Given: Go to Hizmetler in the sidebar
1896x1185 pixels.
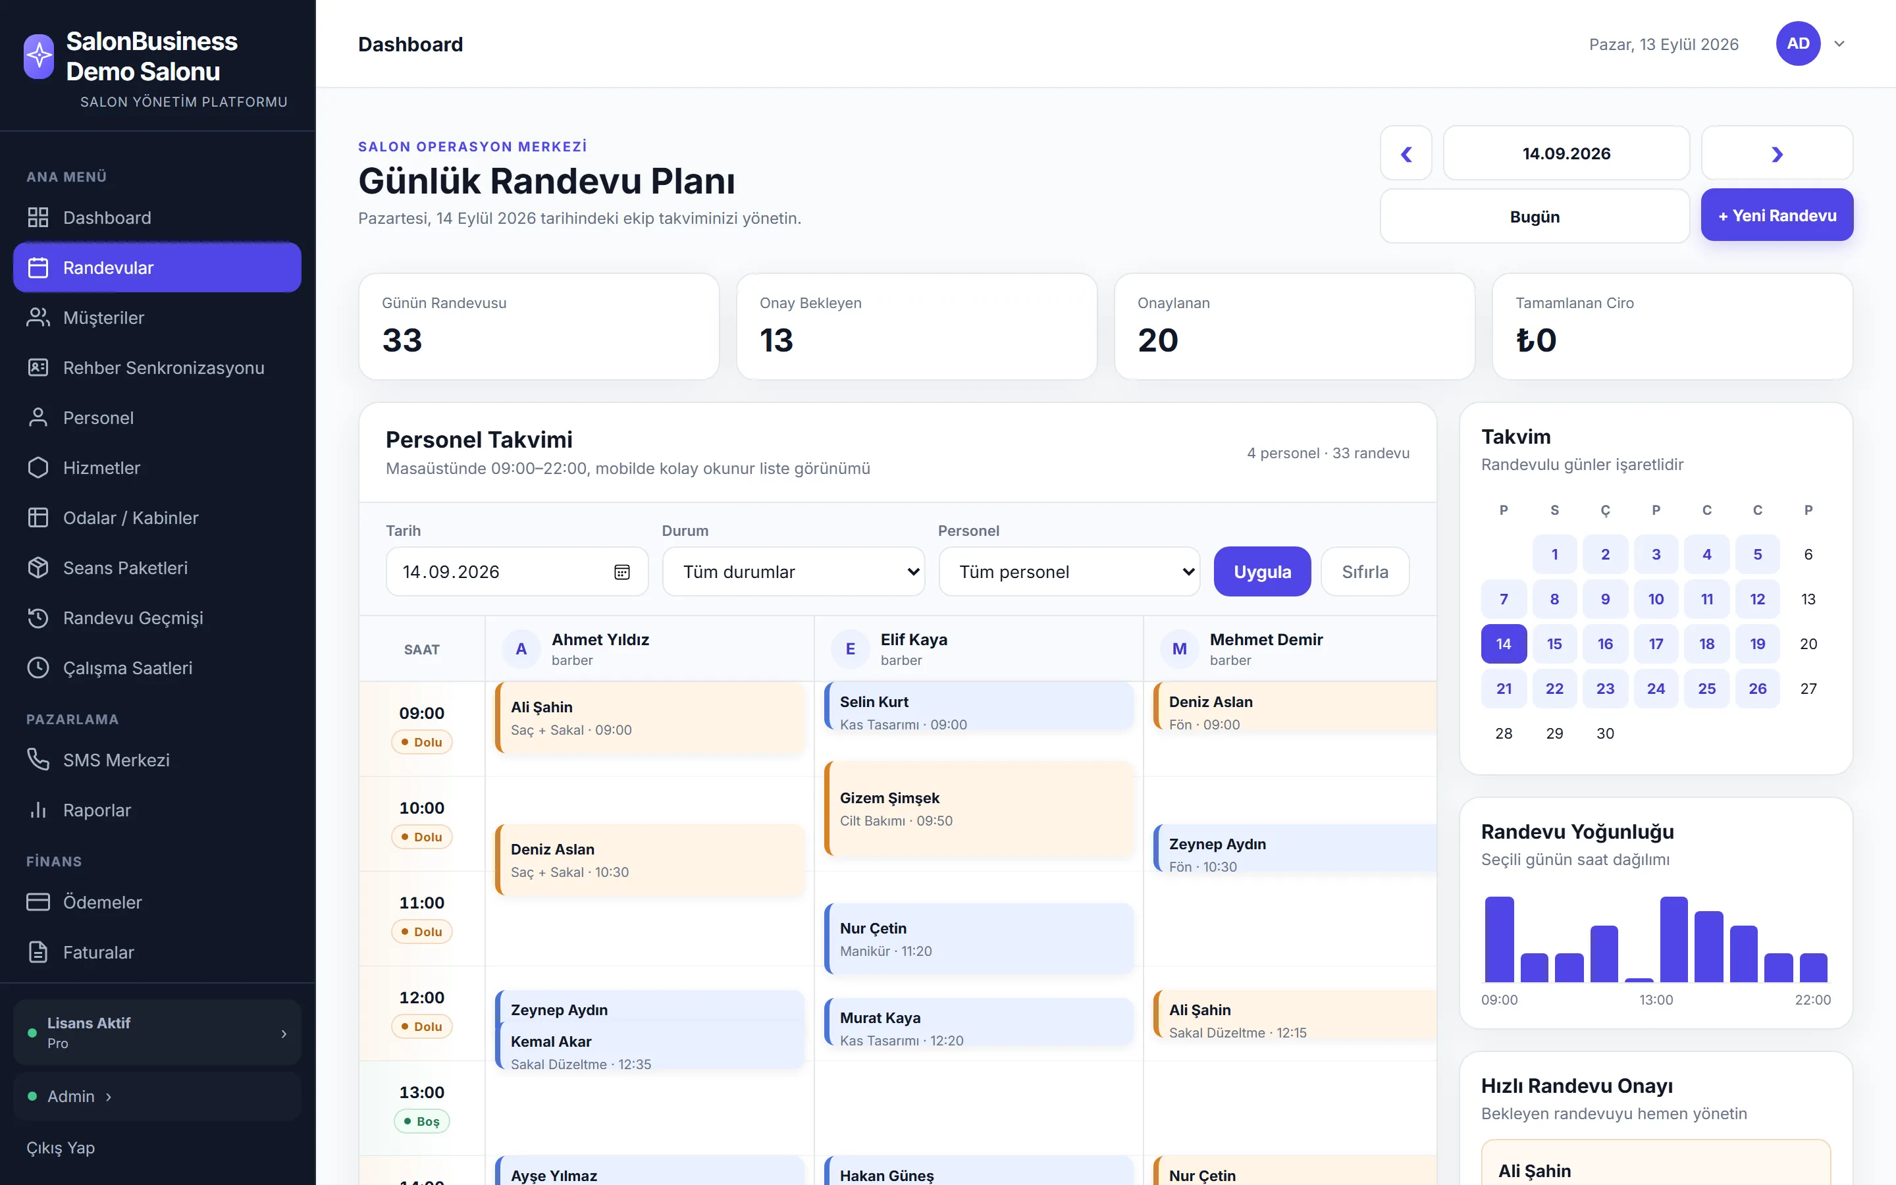Looking at the screenshot, I should pos(157,468).
